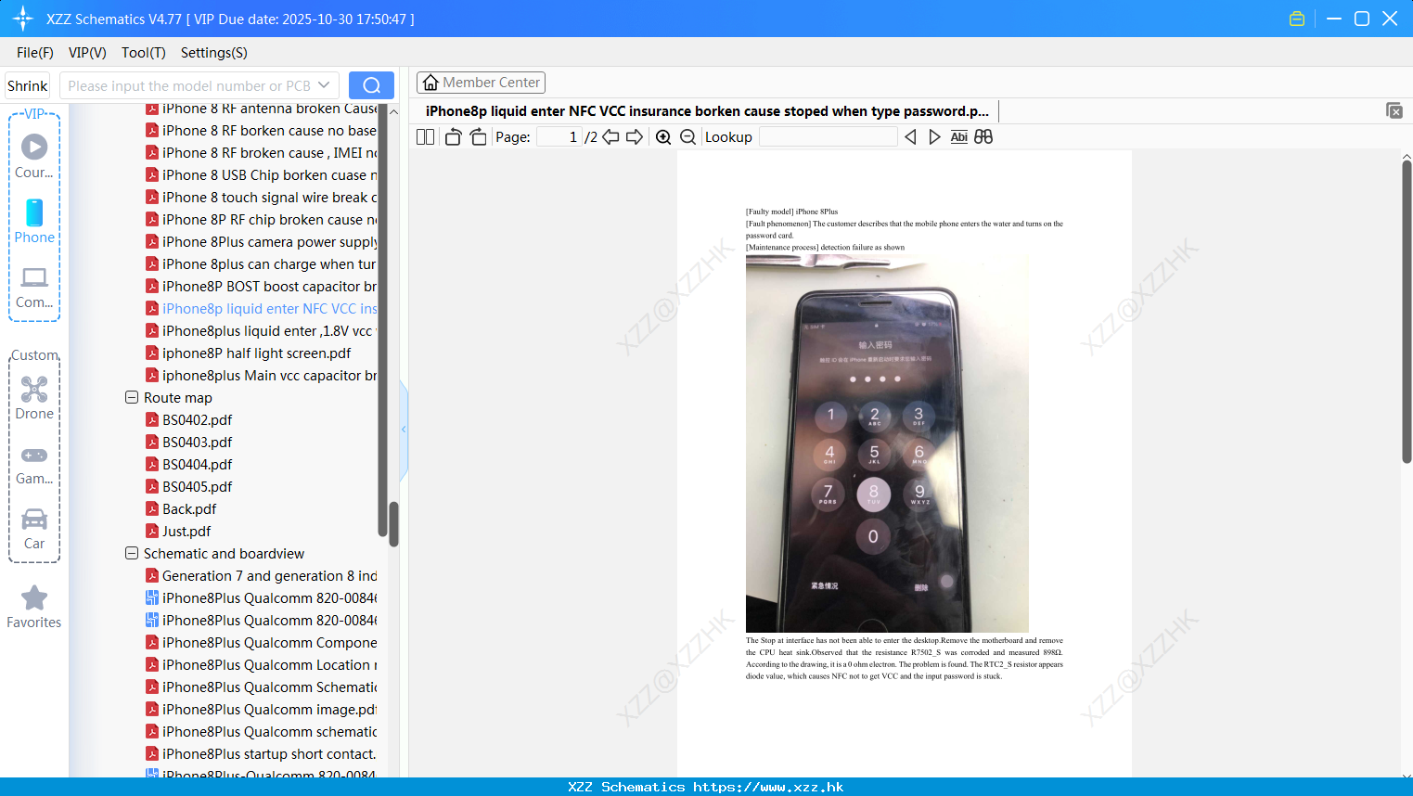Rotate page counterclockwise
This screenshot has width=1413, height=796.
coord(454,137)
